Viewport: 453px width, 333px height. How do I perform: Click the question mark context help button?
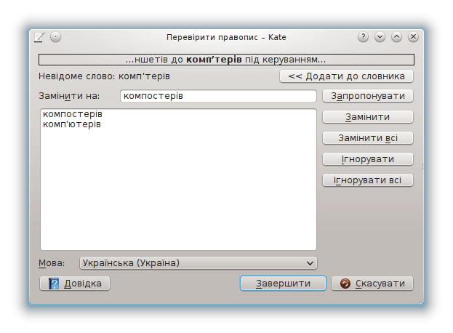tap(363, 36)
